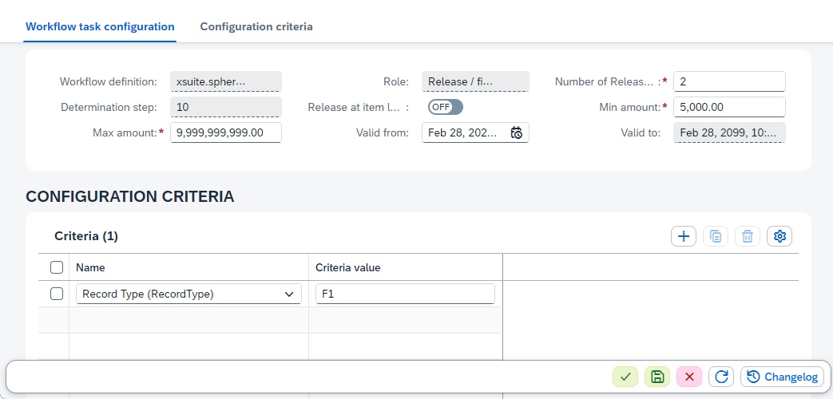Click the refresh icon in footer
The image size is (833, 399).
pos(721,377)
